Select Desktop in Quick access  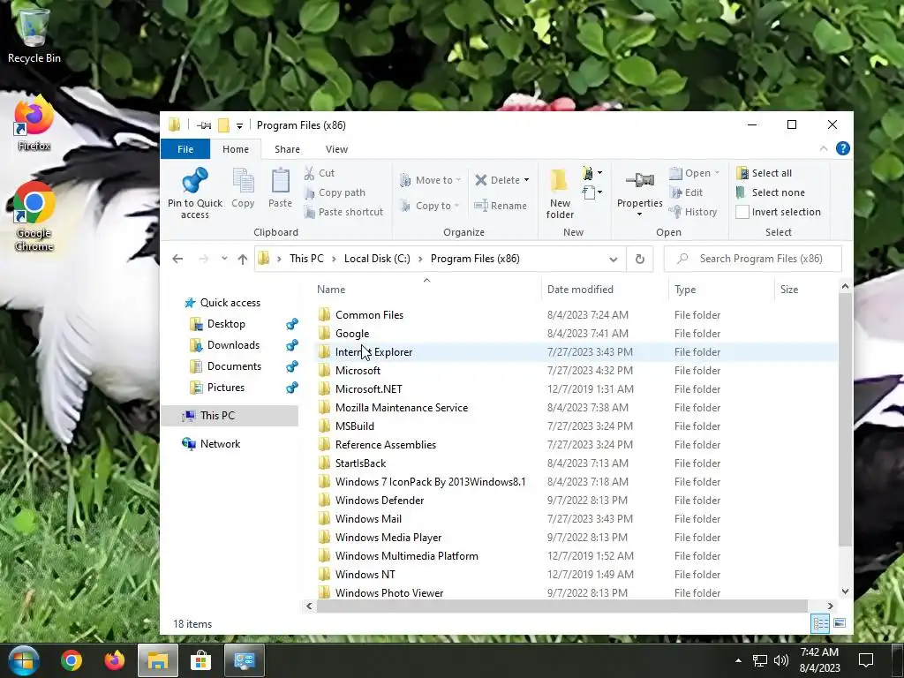tap(226, 324)
